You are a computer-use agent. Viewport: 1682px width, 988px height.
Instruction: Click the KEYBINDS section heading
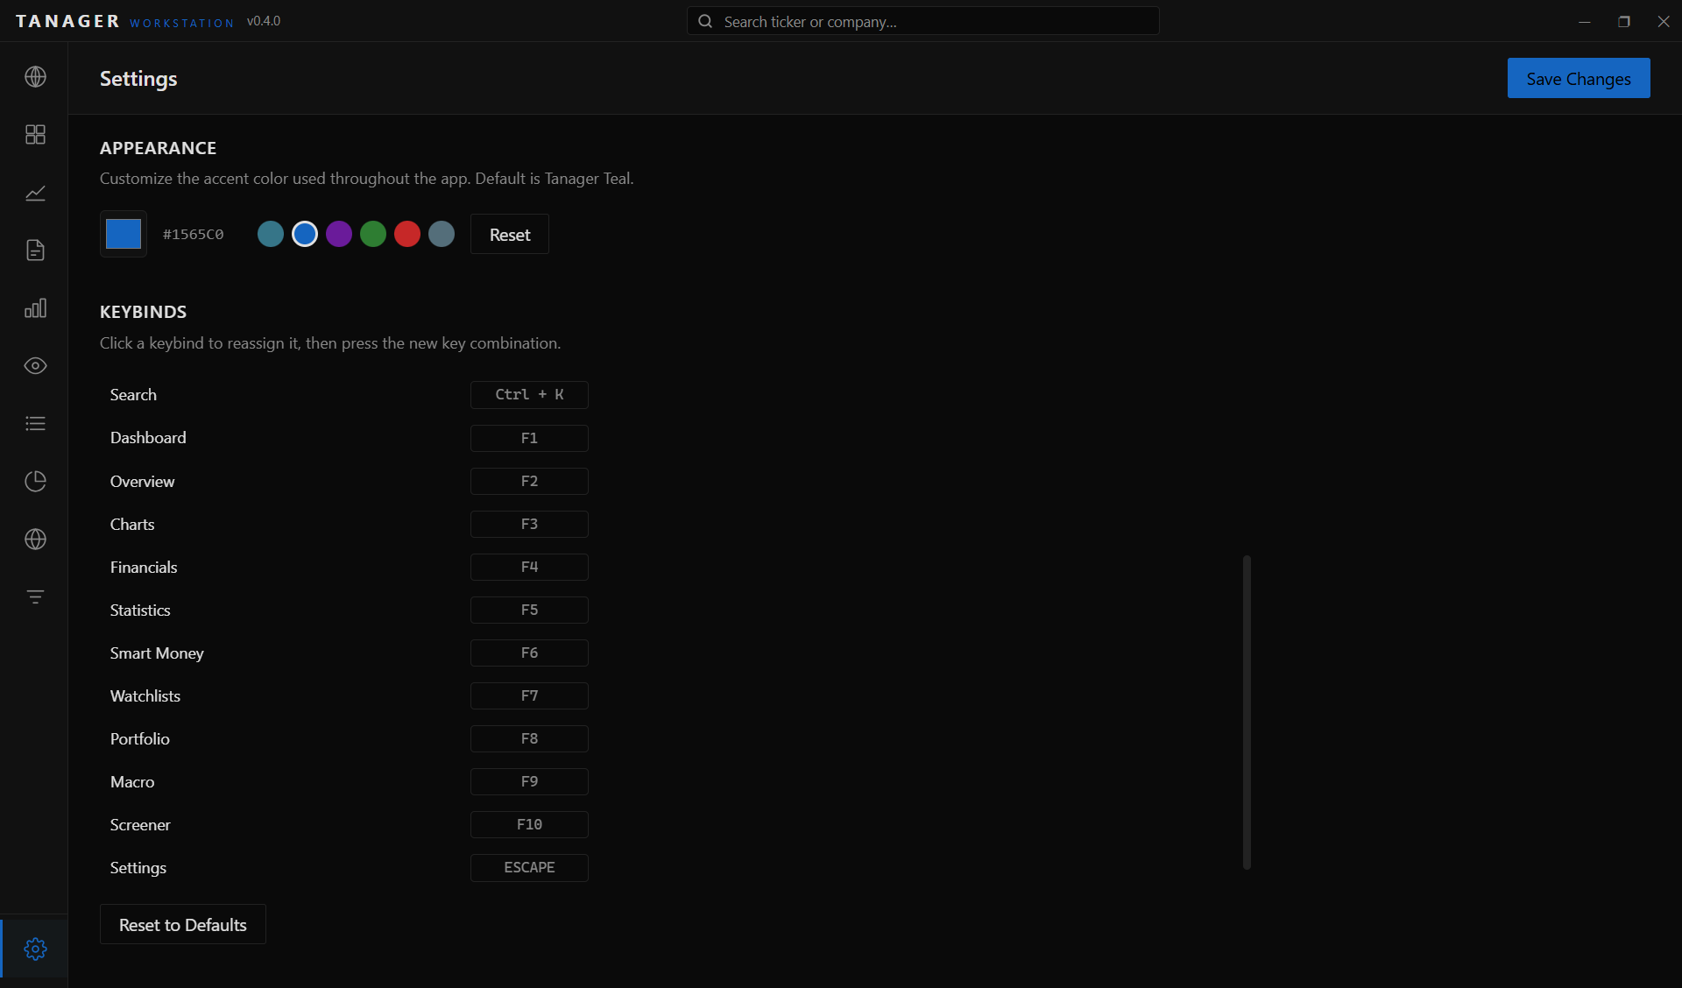point(143,312)
